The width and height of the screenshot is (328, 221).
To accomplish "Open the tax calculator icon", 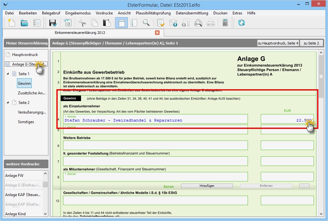I will point(225,23).
